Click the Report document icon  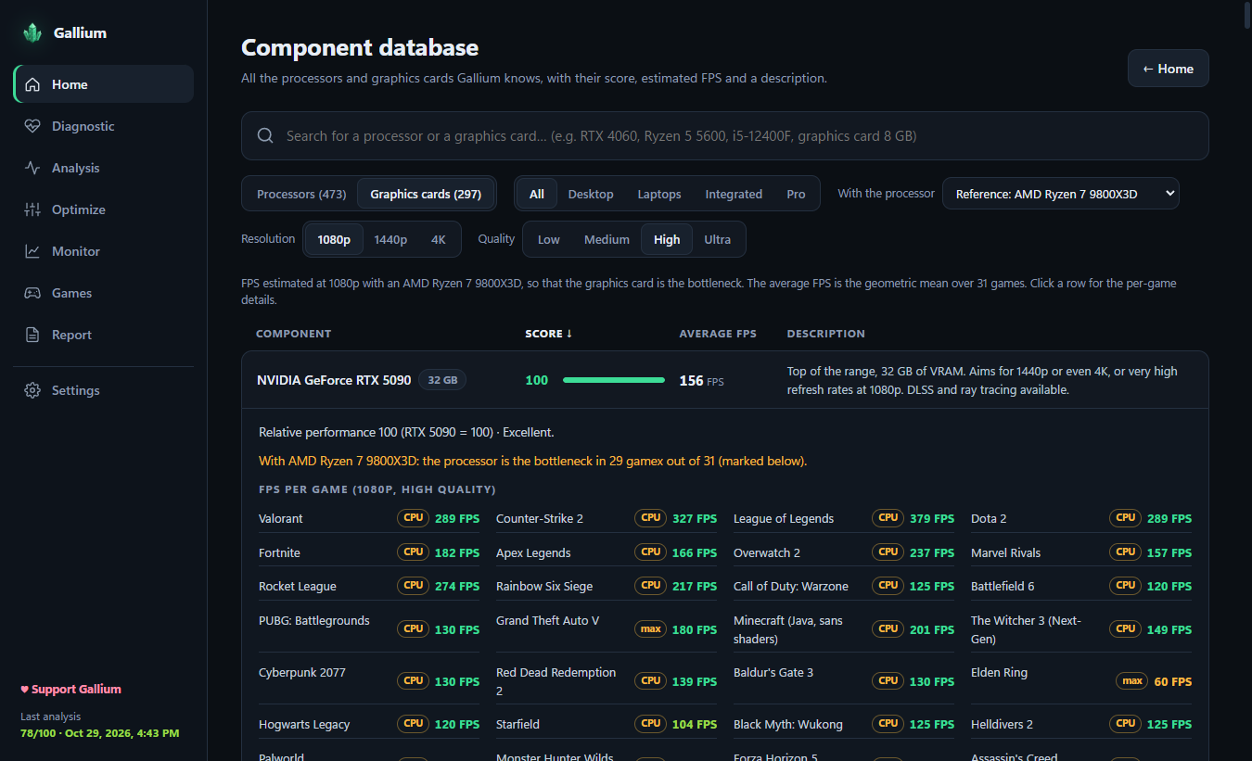[x=32, y=335]
